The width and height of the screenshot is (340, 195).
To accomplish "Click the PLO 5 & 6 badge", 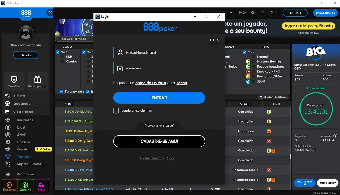I will [x=43, y=149].
